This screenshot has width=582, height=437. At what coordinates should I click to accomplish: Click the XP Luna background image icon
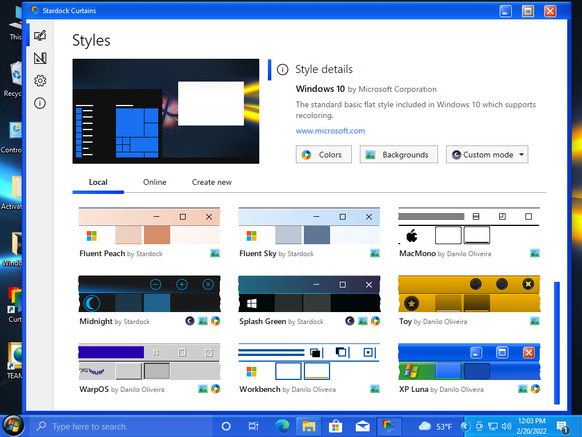coord(523,389)
